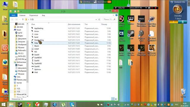The height and width of the screenshot is (107, 190).
Task: Switch to details list view
Action: (113, 99)
